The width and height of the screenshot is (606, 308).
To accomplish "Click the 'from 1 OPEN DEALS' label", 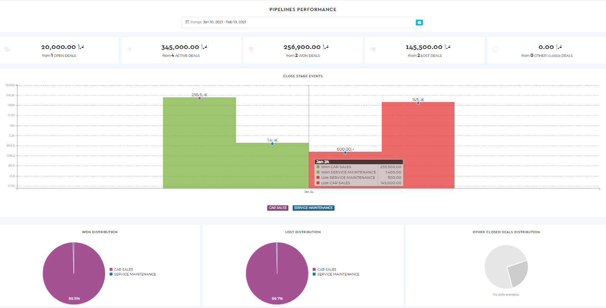I will [x=59, y=56].
